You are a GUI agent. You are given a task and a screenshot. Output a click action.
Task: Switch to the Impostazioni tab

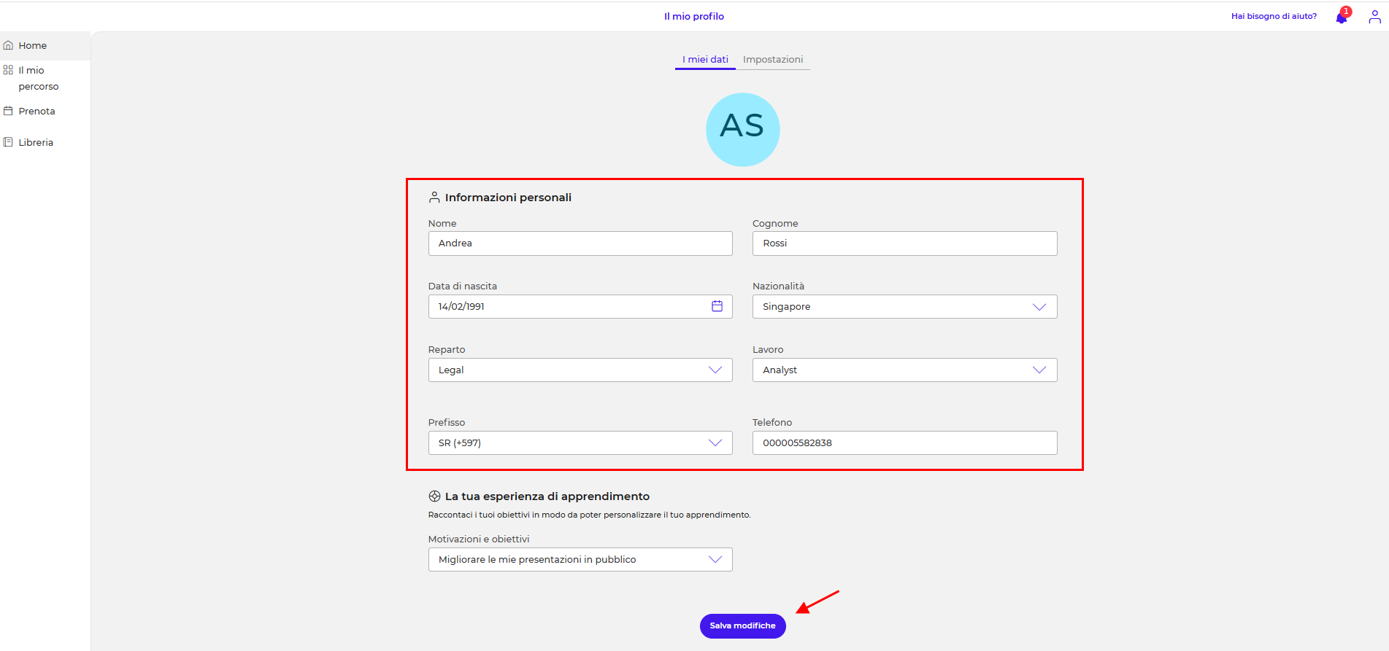click(x=772, y=60)
